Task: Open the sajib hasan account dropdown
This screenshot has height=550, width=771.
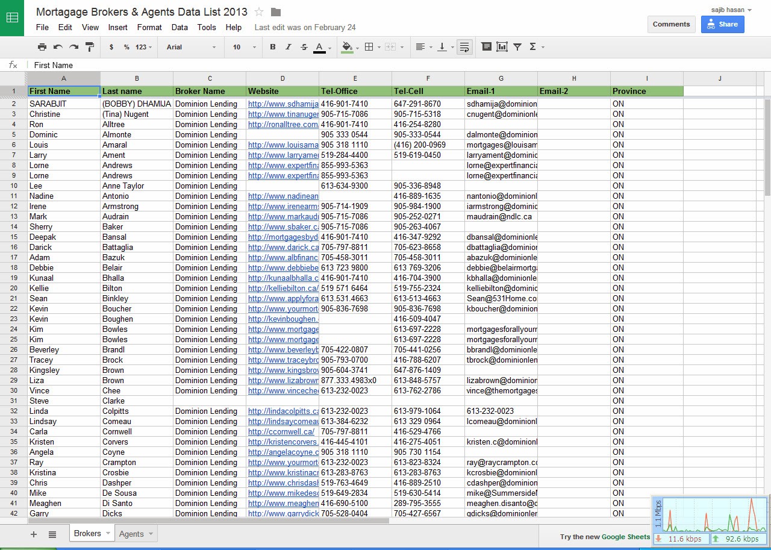Action: click(x=731, y=10)
